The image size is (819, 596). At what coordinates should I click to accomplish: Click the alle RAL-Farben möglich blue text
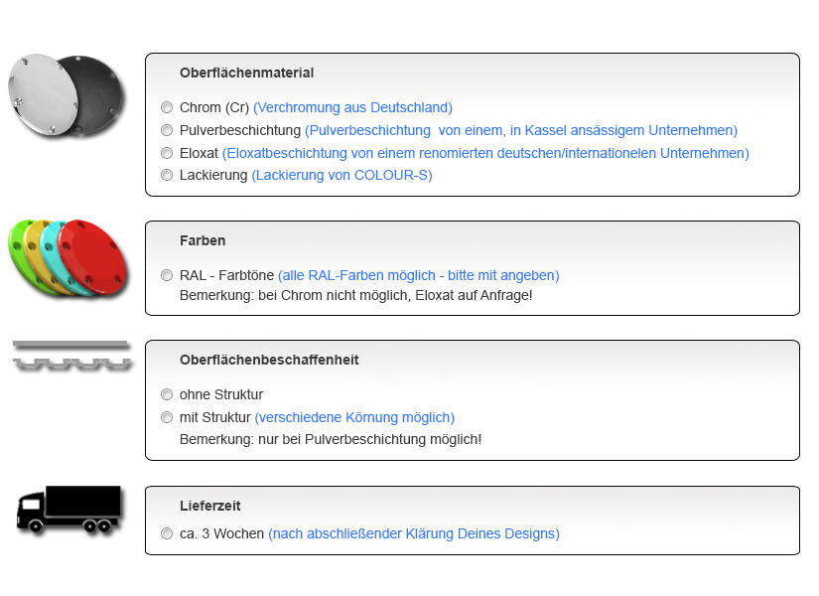(x=418, y=275)
